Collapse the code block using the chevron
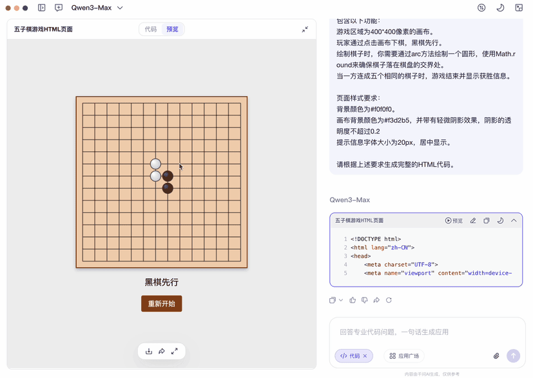533x378 pixels. (514, 220)
